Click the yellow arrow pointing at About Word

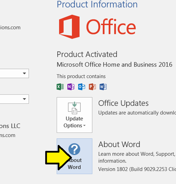[57, 157]
